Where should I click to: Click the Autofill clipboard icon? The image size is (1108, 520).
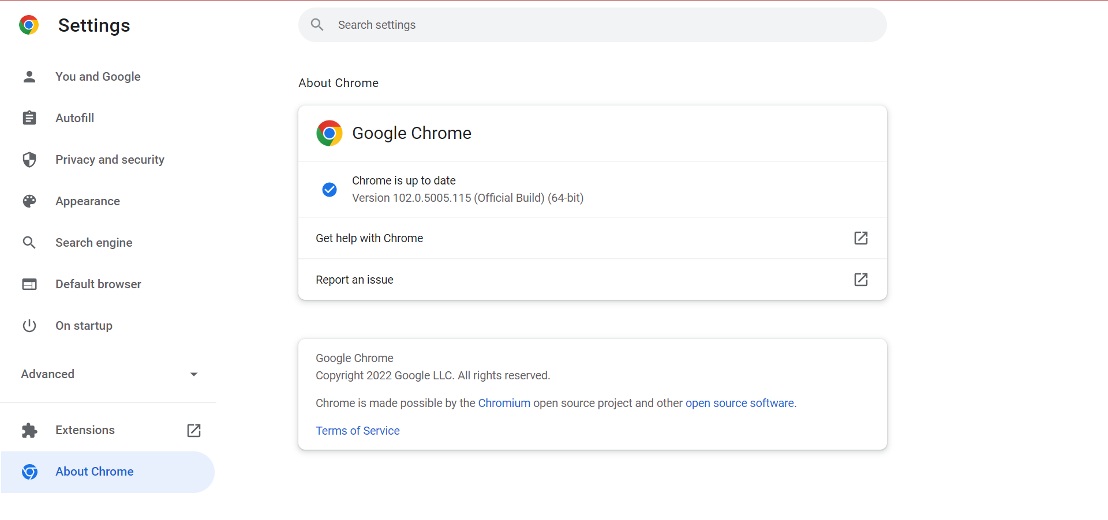(x=29, y=118)
